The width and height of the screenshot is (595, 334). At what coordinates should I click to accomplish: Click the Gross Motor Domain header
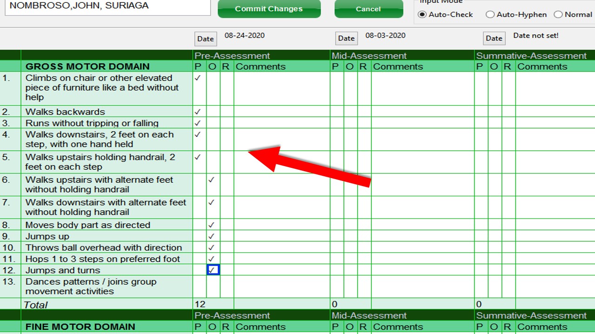[87, 66]
